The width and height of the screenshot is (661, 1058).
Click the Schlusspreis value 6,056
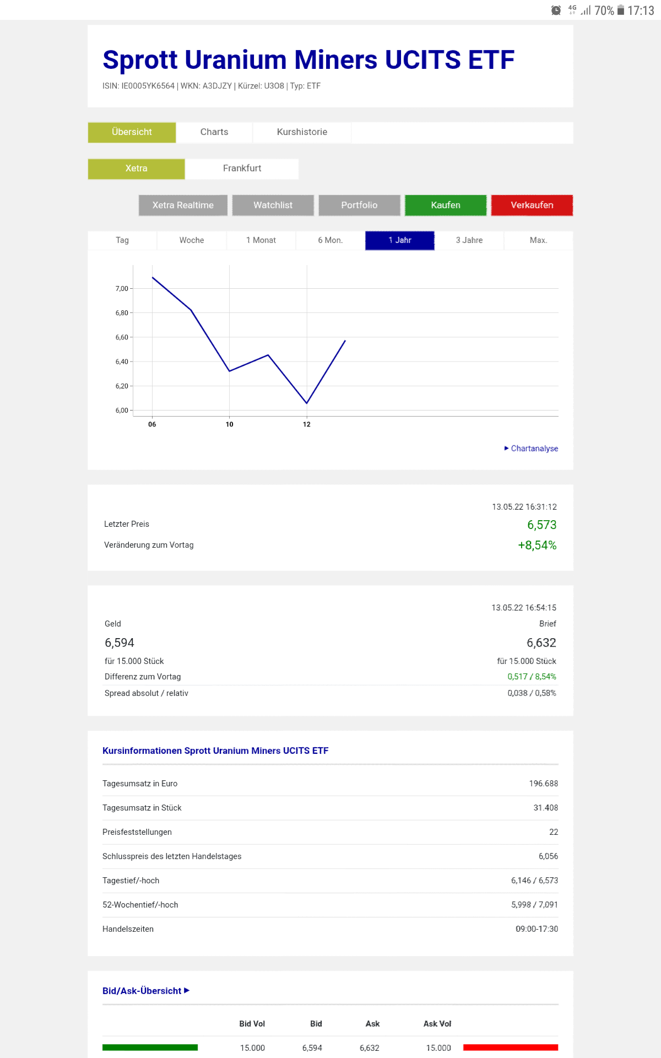point(548,856)
